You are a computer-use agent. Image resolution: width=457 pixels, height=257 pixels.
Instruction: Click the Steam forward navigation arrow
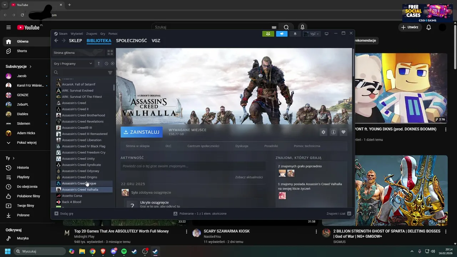pos(64,41)
